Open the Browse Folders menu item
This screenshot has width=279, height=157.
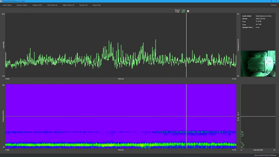pos(22,5)
